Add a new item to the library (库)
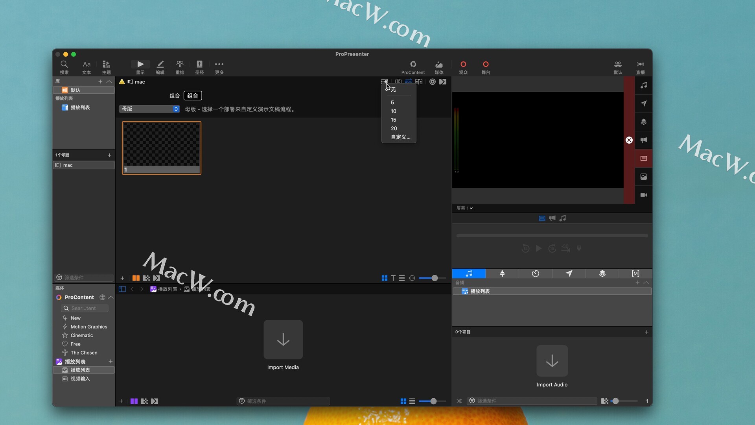This screenshot has height=425, width=755. coord(100,81)
